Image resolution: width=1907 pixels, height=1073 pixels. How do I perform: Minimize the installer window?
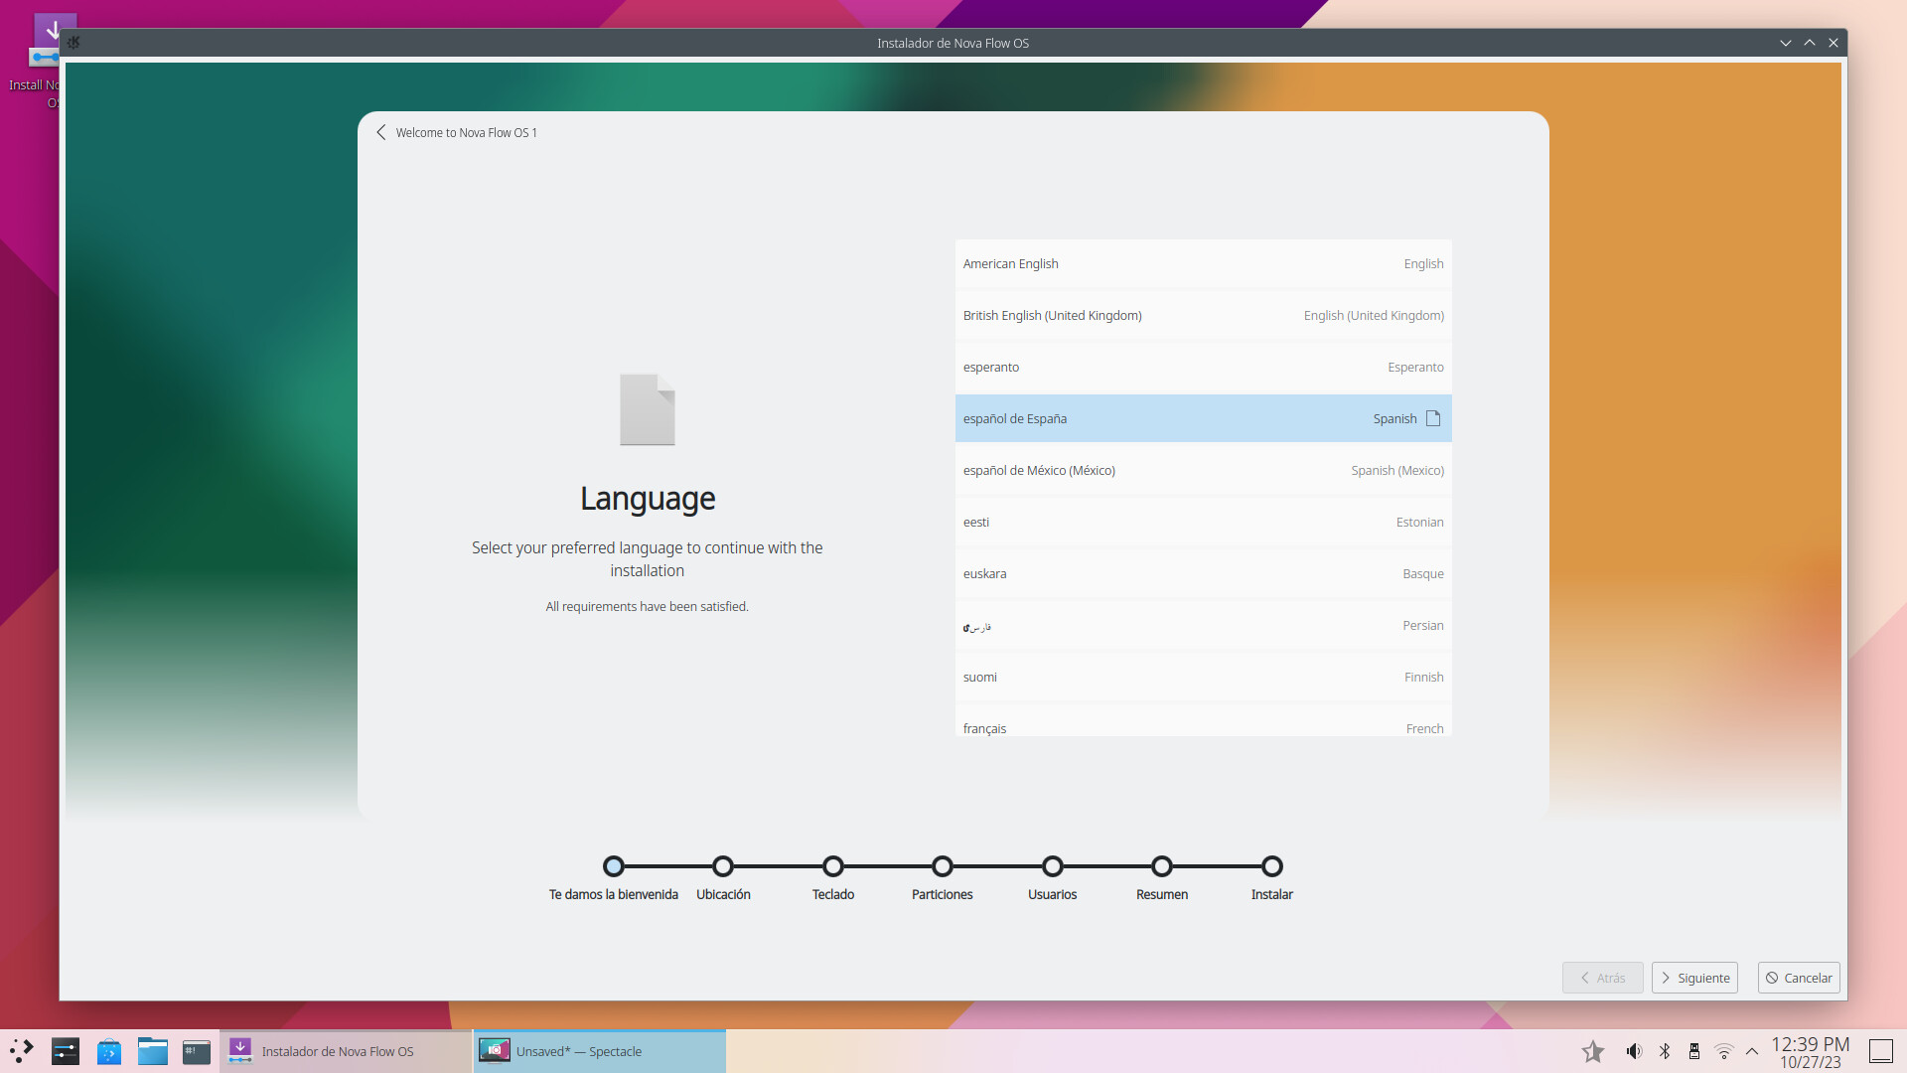tap(1786, 43)
